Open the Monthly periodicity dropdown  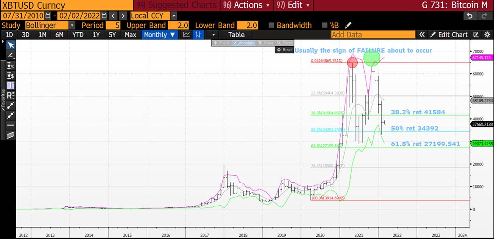160,34
